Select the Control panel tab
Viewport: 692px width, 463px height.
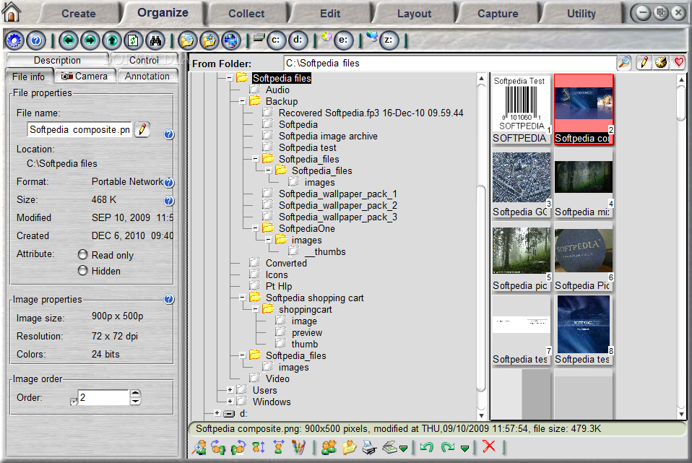(144, 60)
